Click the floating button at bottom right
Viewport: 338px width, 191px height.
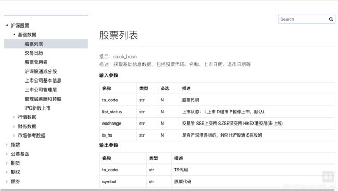click(329, 176)
